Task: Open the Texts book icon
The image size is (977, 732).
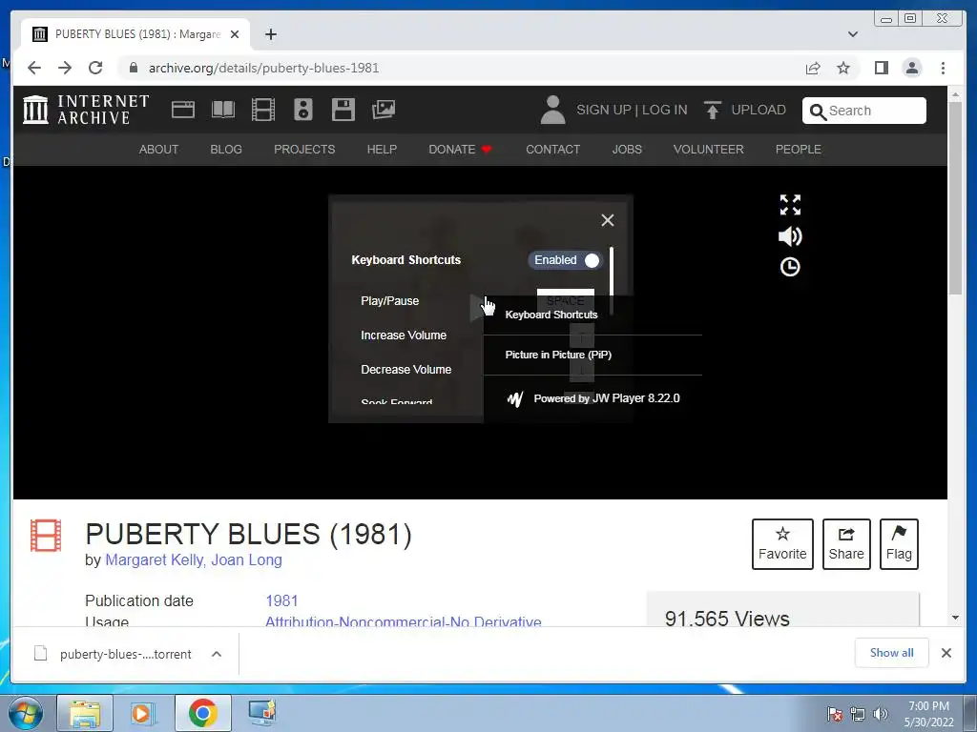Action: click(x=223, y=110)
